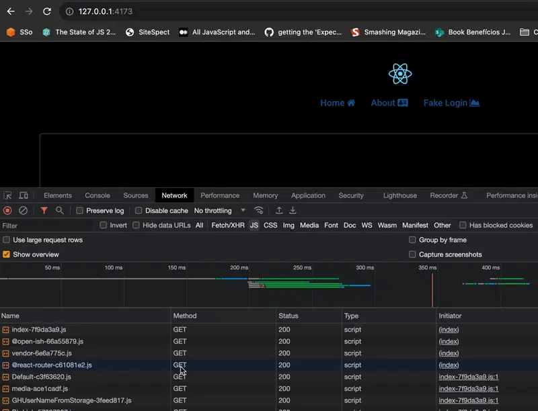Image resolution: width=538 pixels, height=411 pixels.
Task: Stop recording network log
Action: pyautogui.click(x=8, y=211)
